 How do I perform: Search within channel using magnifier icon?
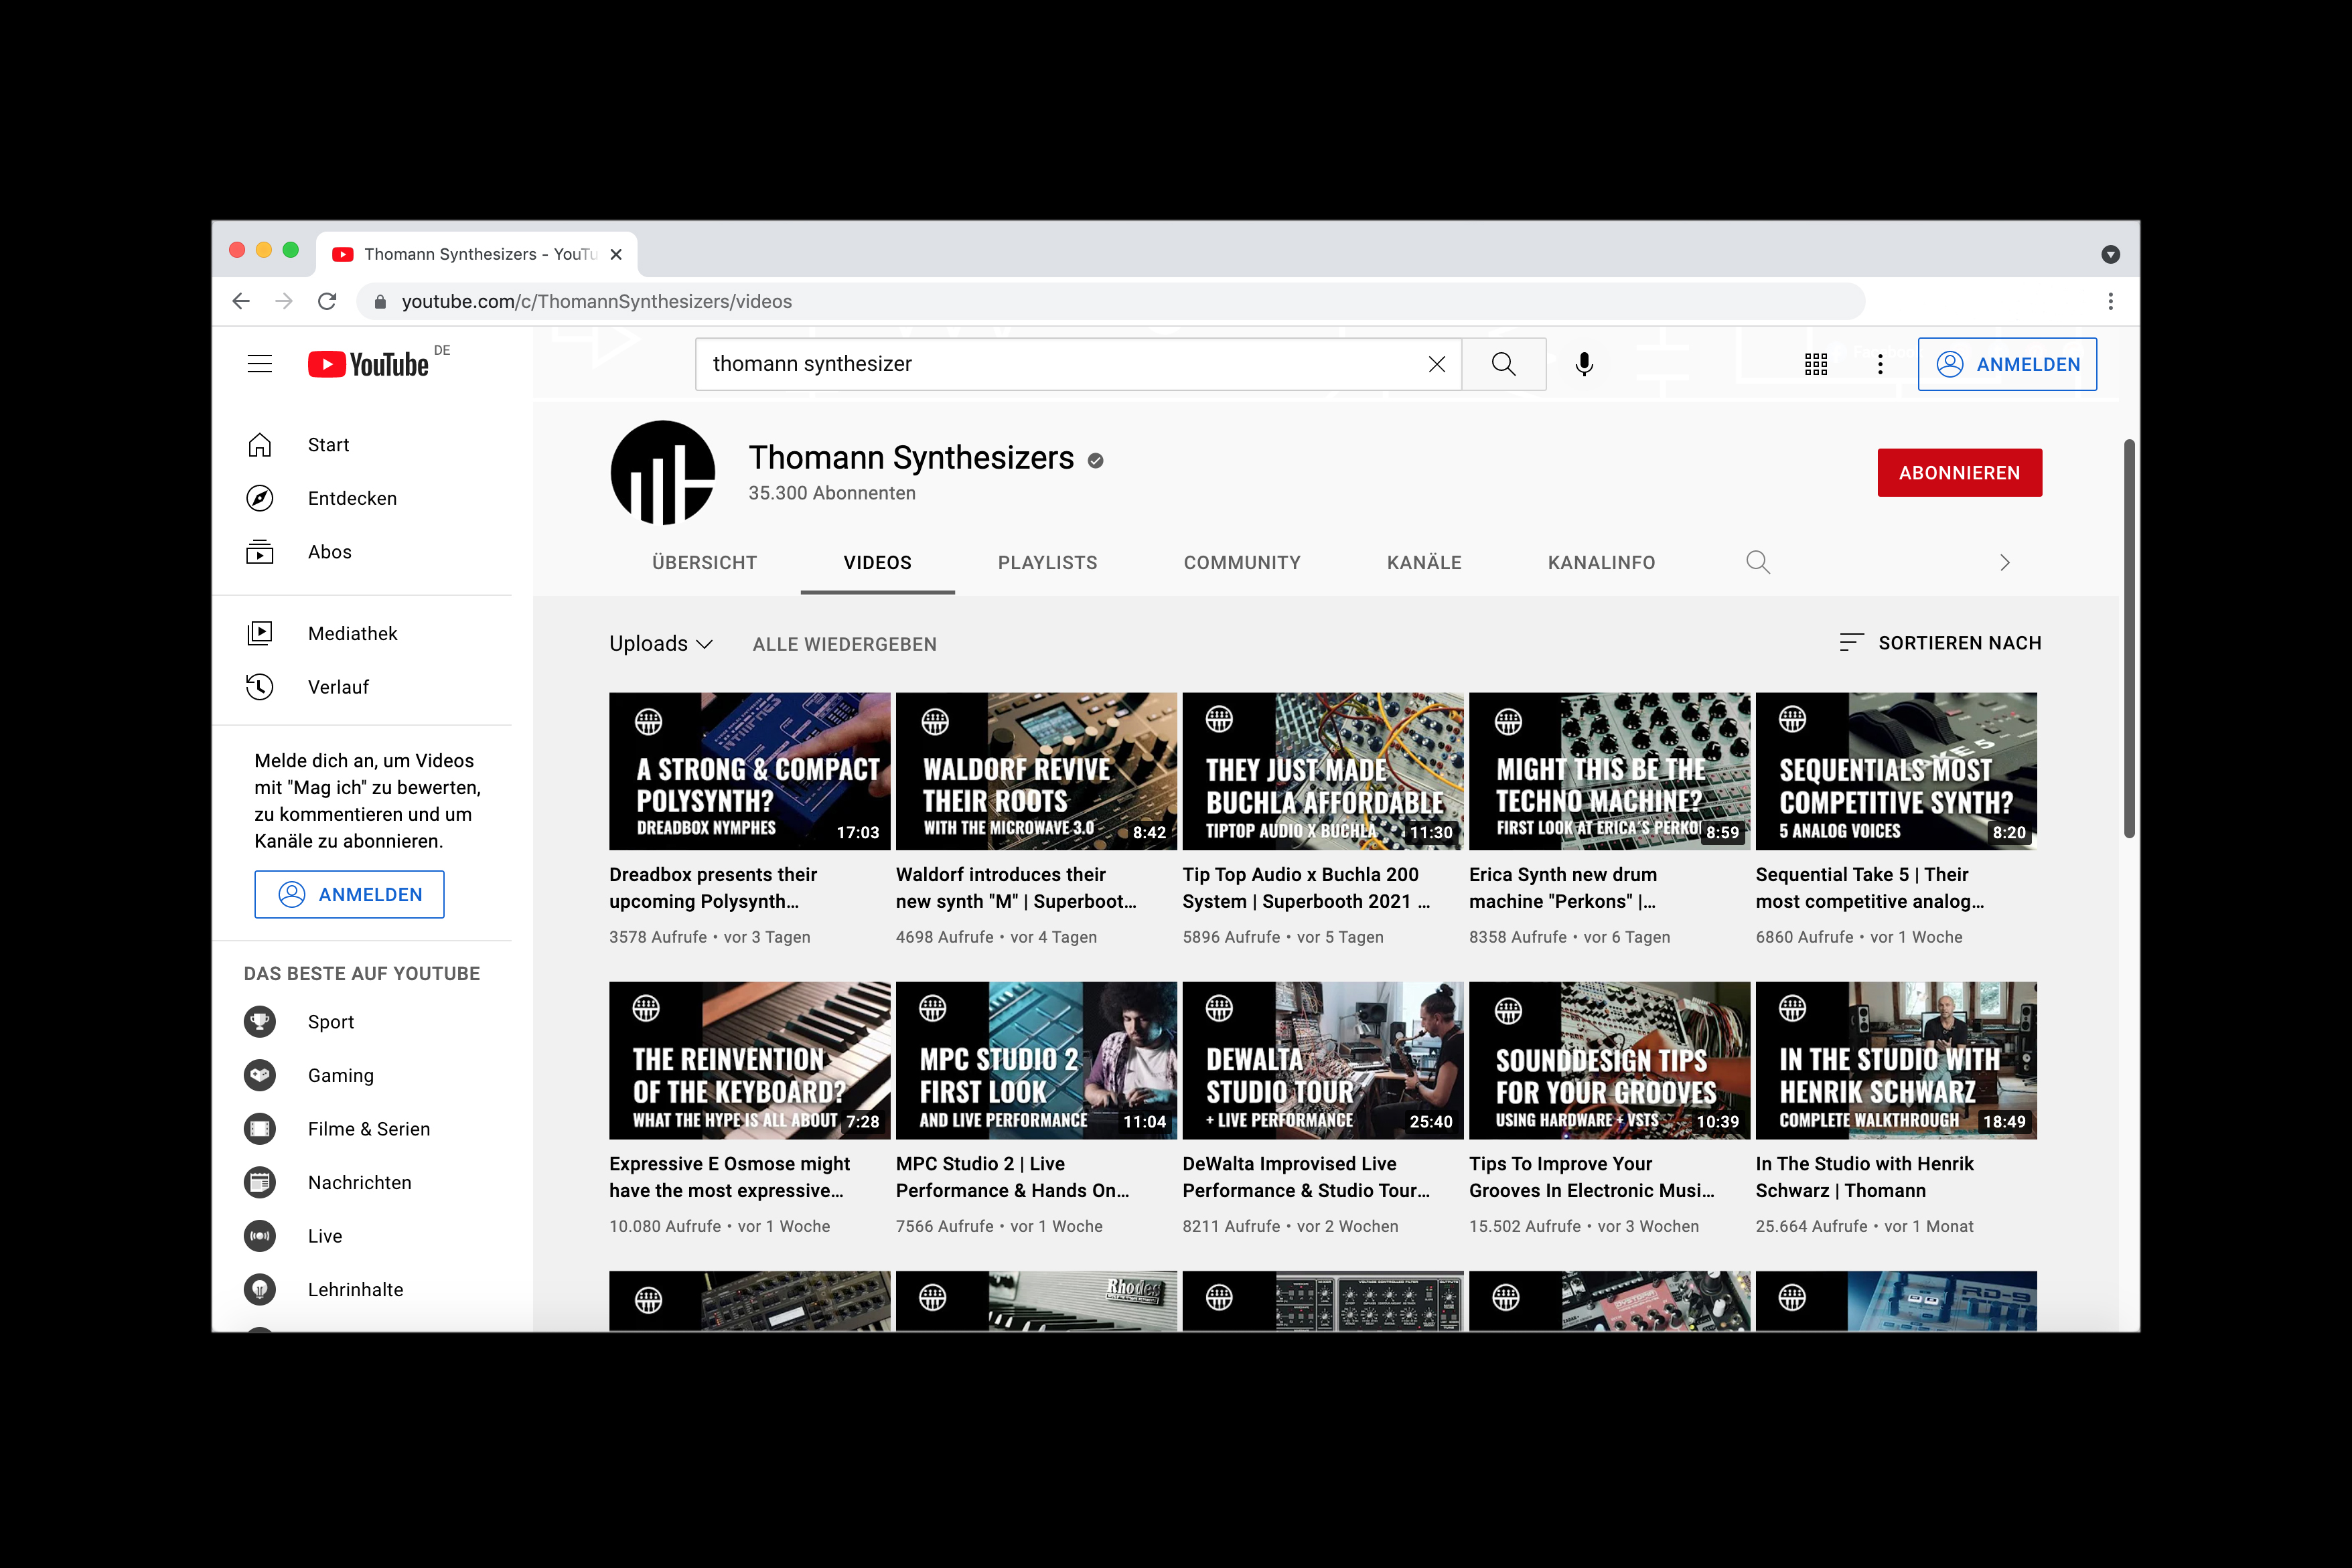(1757, 562)
